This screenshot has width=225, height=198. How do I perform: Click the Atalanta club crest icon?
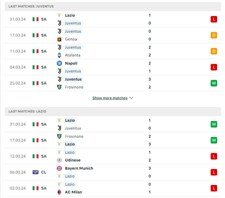(59, 55)
